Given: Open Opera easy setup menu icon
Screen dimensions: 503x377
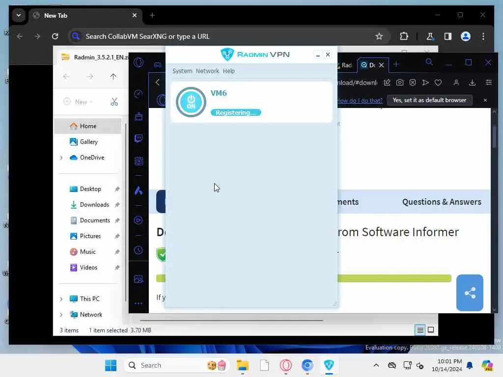Looking at the screenshot, I should pos(489,82).
